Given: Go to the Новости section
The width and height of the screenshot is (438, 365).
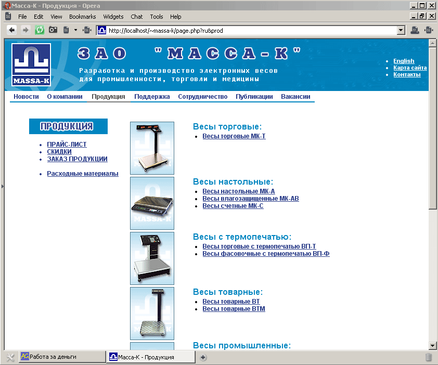Looking at the screenshot, I should 26,97.
